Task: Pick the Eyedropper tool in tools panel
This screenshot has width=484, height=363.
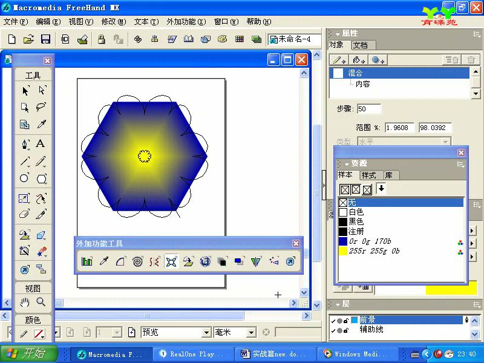Action: 41,124
